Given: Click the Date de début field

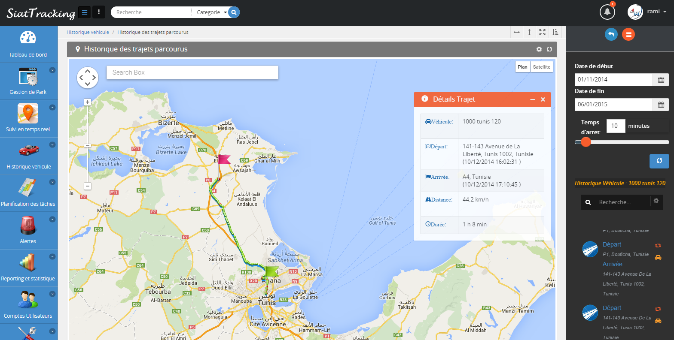Looking at the screenshot, I should pos(613,80).
